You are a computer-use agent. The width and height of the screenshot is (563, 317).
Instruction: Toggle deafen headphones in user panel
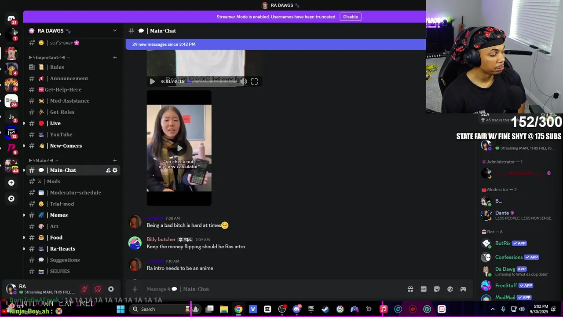point(98,289)
